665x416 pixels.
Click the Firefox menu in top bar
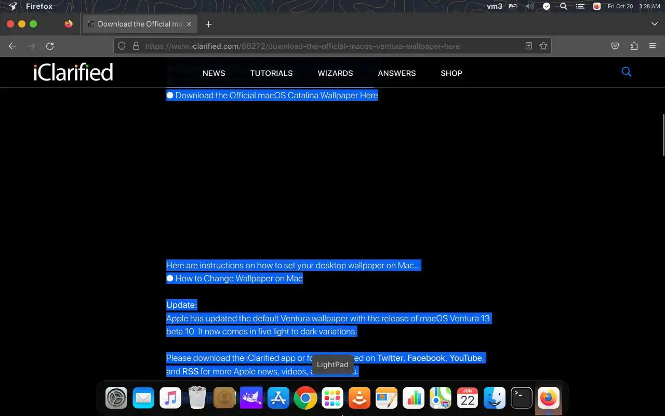click(39, 6)
